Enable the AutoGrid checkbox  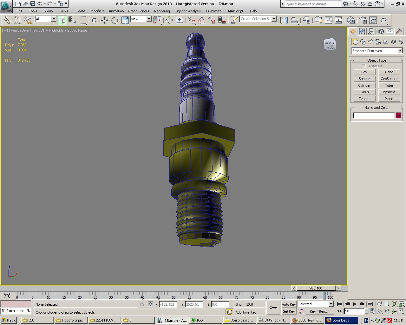click(363, 66)
